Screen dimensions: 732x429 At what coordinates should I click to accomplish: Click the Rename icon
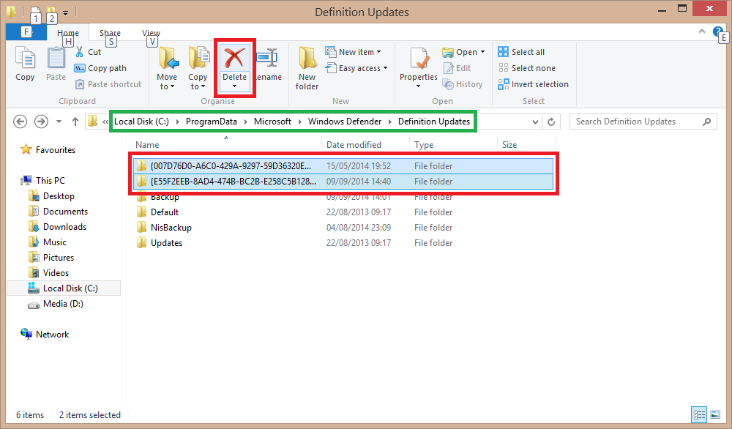pos(267,57)
